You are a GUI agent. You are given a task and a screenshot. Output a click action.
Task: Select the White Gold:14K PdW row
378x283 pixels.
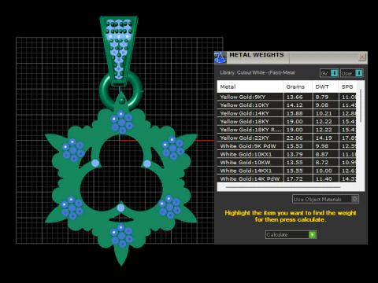[x=287, y=178]
